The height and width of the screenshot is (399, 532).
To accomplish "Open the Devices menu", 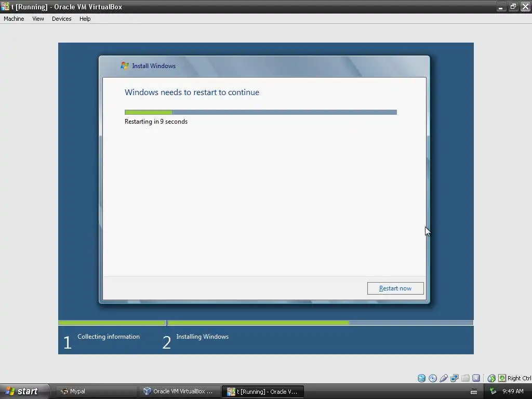I will (61, 19).
